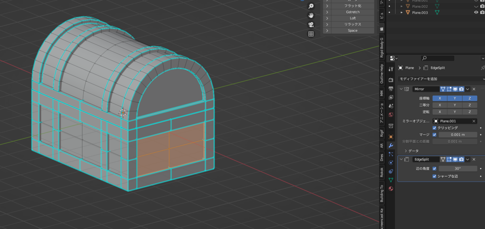Open the Tool properties tab icon
The height and width of the screenshot is (229, 485).
coord(391,69)
